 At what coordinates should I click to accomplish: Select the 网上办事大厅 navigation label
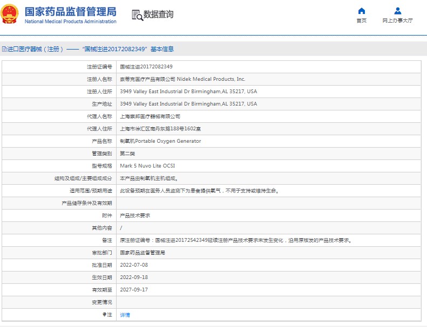coord(397,20)
